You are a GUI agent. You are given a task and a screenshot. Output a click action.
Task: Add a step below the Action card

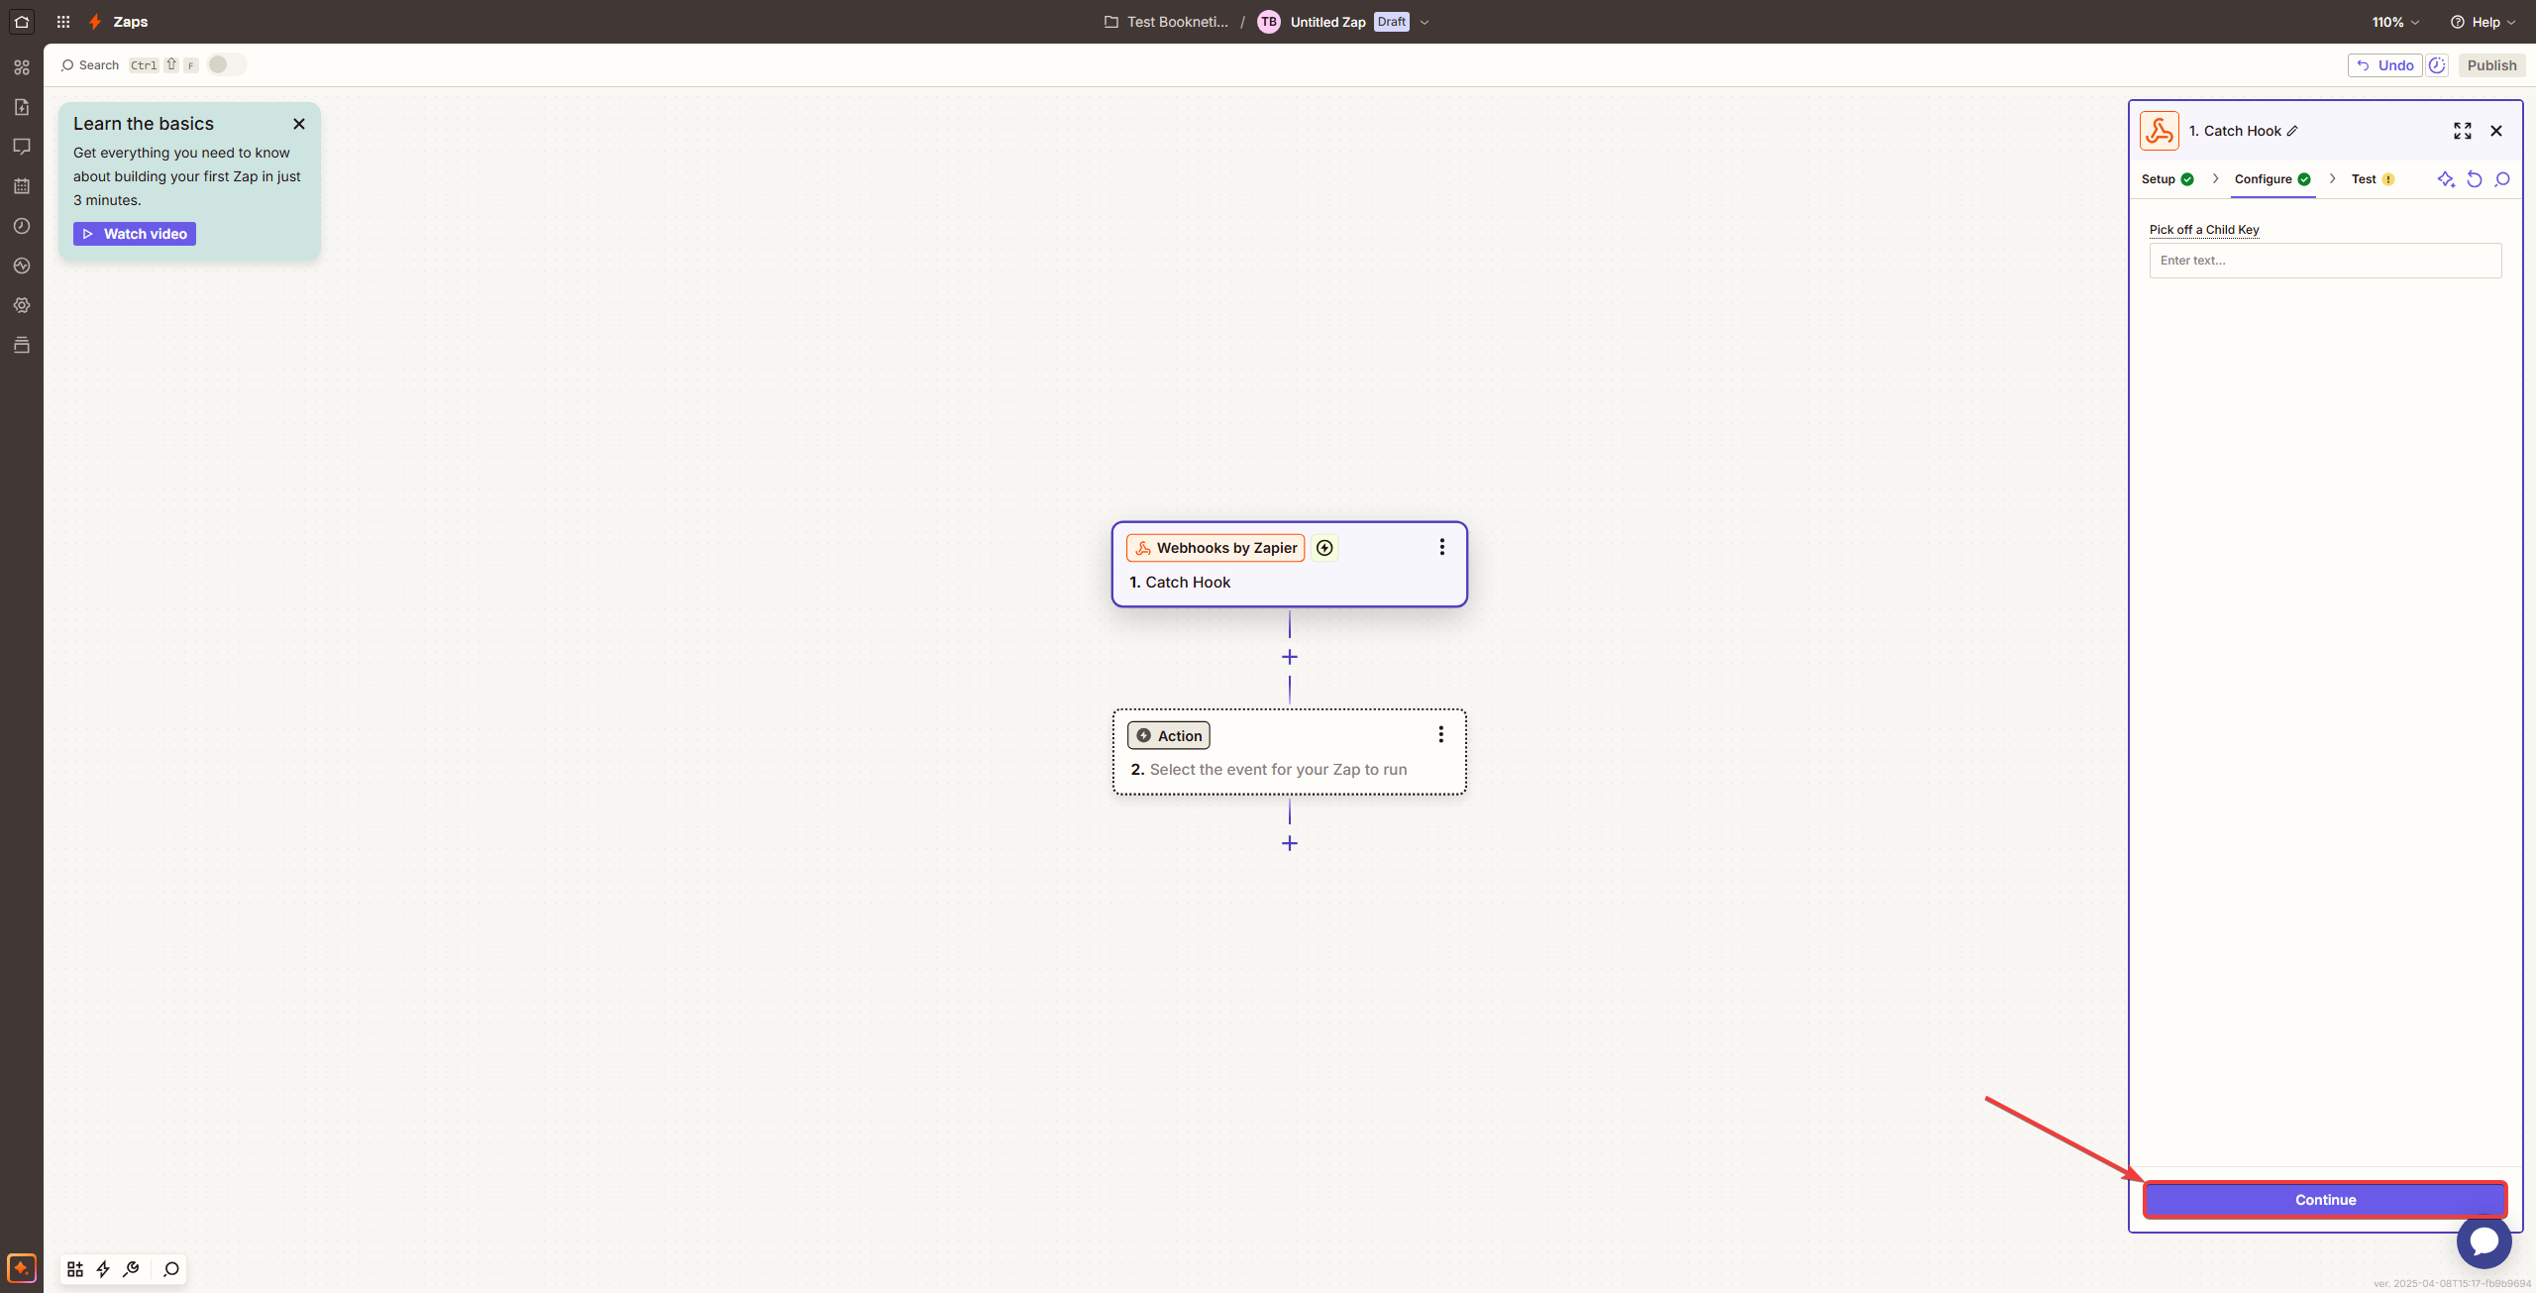pos(1290,843)
